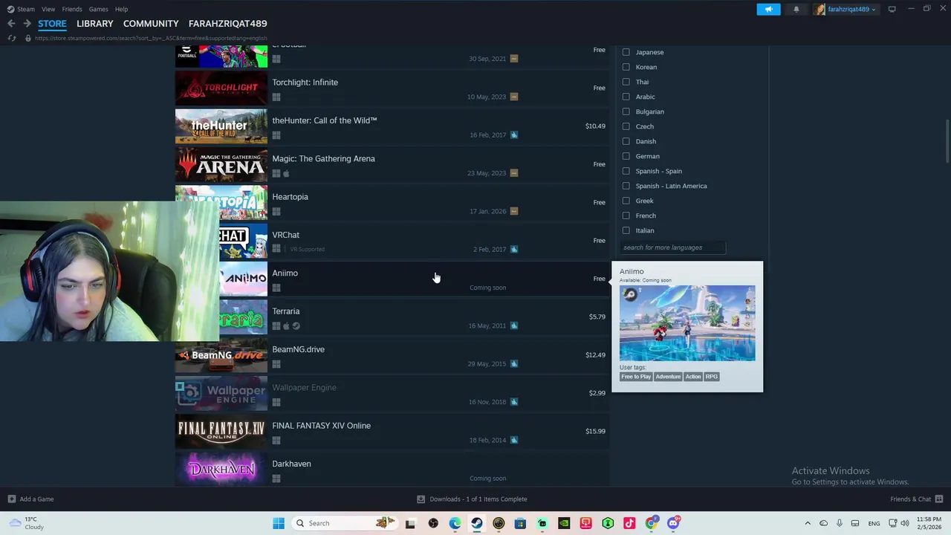
Task: Open Discord from the taskbar
Action: (673, 523)
